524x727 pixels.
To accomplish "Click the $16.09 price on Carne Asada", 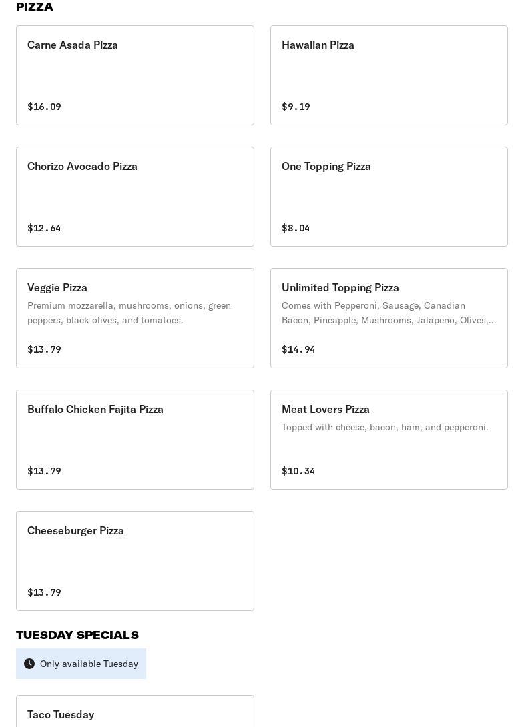I will pyautogui.click(x=44, y=107).
